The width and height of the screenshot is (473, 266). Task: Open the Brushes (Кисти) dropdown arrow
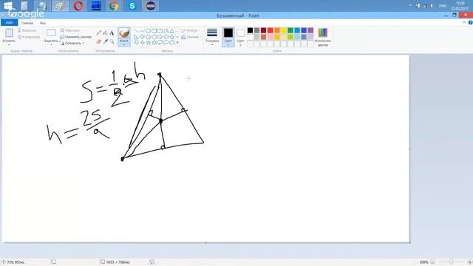tap(124, 45)
